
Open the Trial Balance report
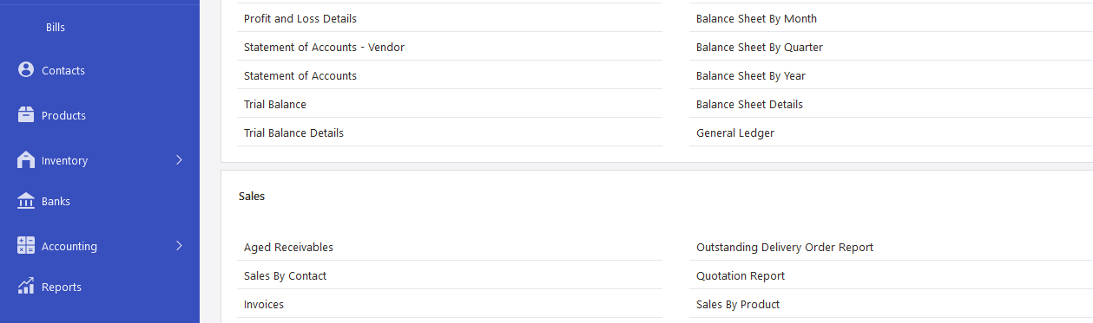[x=275, y=104]
